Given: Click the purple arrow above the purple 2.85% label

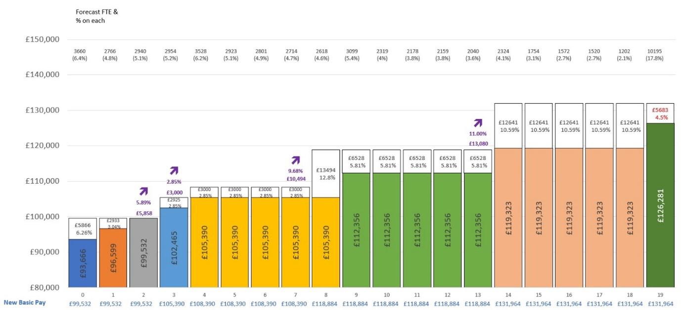Looking at the screenshot, I should (174, 170).
